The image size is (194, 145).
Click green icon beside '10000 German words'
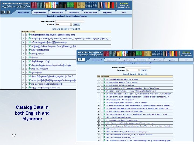[105, 100]
